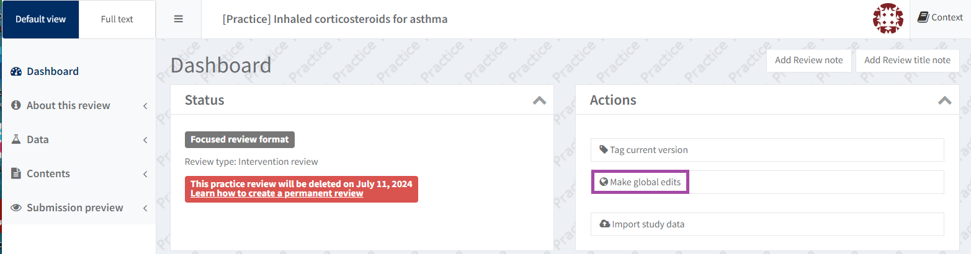Screen dimensions: 971x254
Task: Expand the Data sidebar section
Action: pyautogui.click(x=145, y=140)
